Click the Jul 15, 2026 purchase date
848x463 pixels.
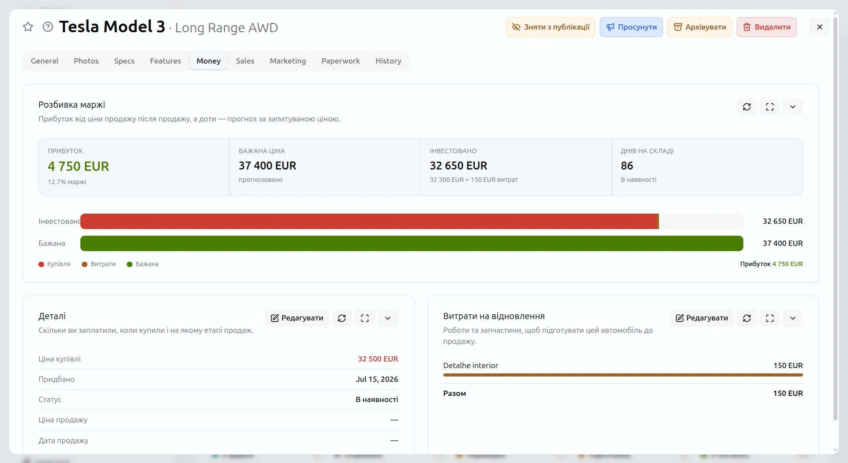pos(377,379)
